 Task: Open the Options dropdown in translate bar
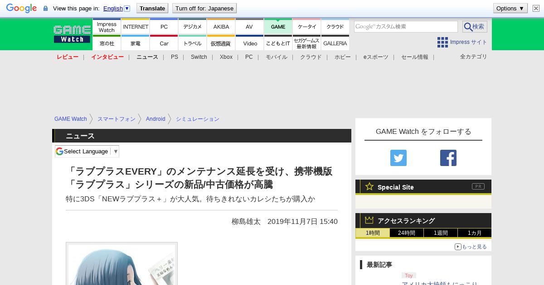coord(510,8)
